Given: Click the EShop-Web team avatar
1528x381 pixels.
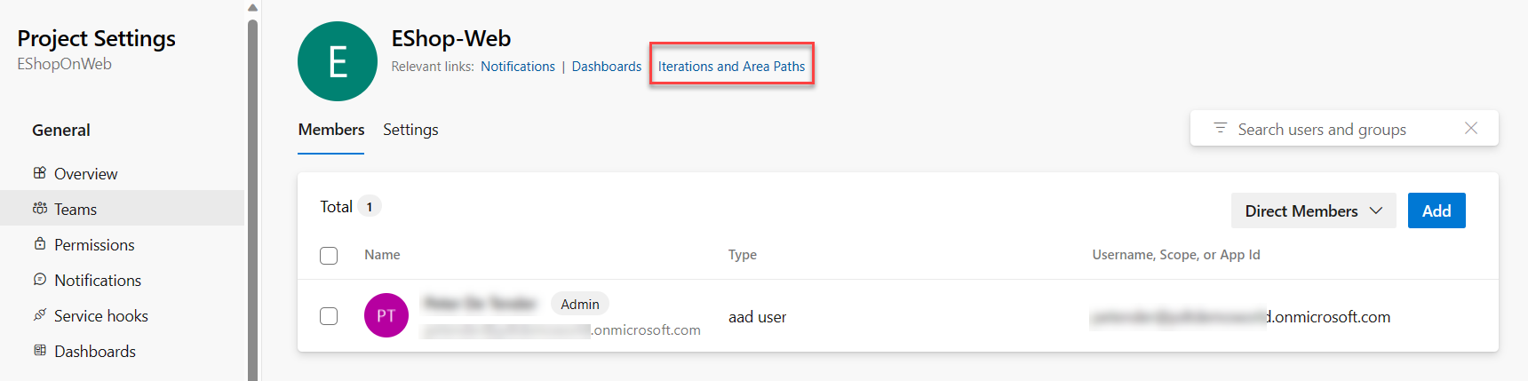Looking at the screenshot, I should [x=338, y=61].
